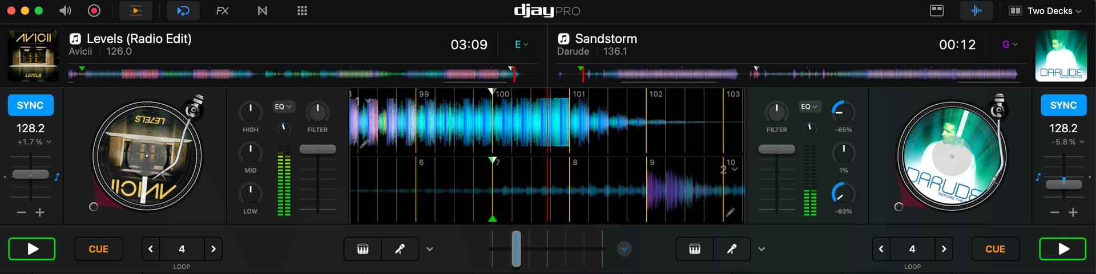
Task: Click the left deck piano keys icon
Action: click(x=362, y=249)
